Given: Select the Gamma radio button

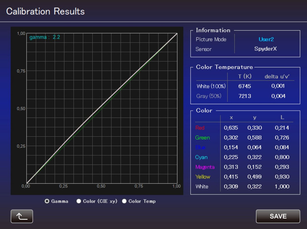Looking at the screenshot, I should click(x=47, y=201).
